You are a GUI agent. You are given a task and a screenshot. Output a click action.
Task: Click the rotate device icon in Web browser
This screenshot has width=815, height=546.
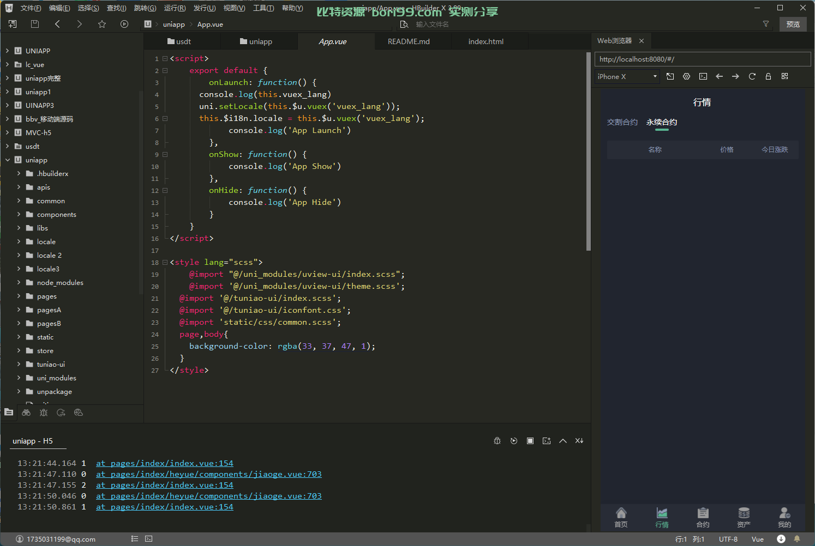point(670,76)
